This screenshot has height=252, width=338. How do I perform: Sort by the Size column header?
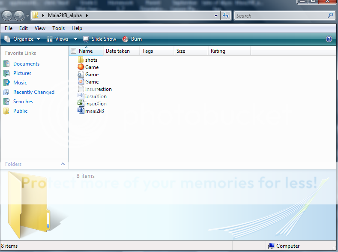pos(181,51)
